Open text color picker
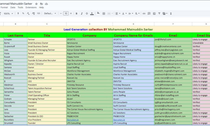210x126 pixels. click(92, 14)
